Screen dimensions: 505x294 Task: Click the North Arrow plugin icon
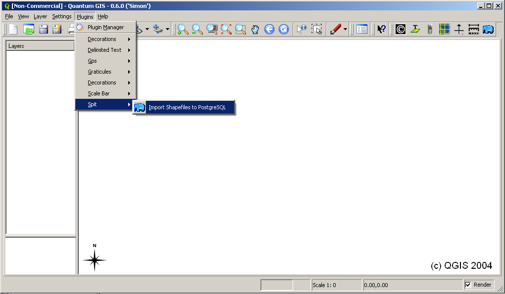tap(459, 29)
